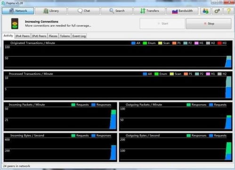Click the gears settings icon
The image size is (235, 170).
coord(217,11)
